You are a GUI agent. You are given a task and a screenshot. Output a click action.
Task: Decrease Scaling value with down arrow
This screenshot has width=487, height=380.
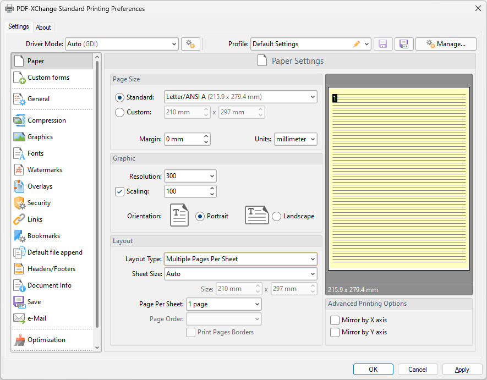click(x=212, y=194)
